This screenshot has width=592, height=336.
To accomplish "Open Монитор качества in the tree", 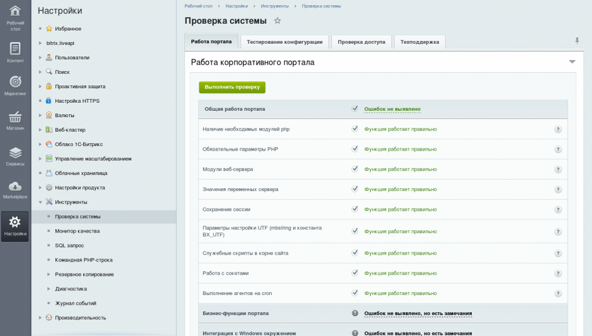I will (x=77, y=231).
